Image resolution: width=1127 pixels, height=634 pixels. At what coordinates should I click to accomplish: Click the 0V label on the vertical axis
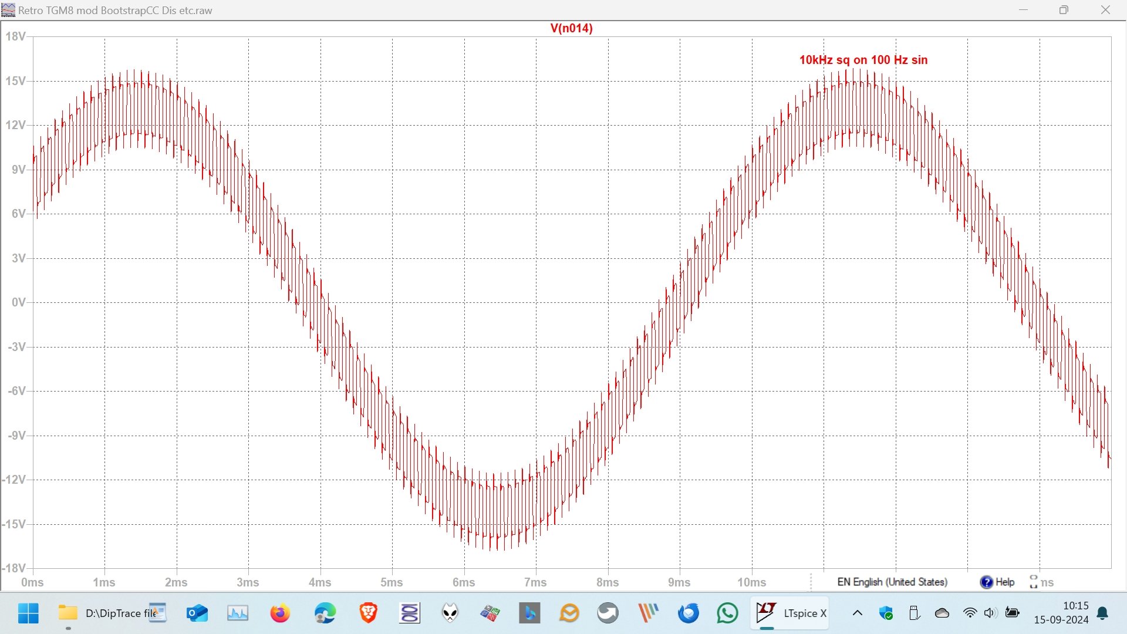point(19,302)
